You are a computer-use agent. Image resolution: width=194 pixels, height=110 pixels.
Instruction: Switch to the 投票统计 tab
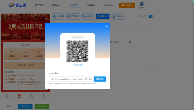pos(118,16)
